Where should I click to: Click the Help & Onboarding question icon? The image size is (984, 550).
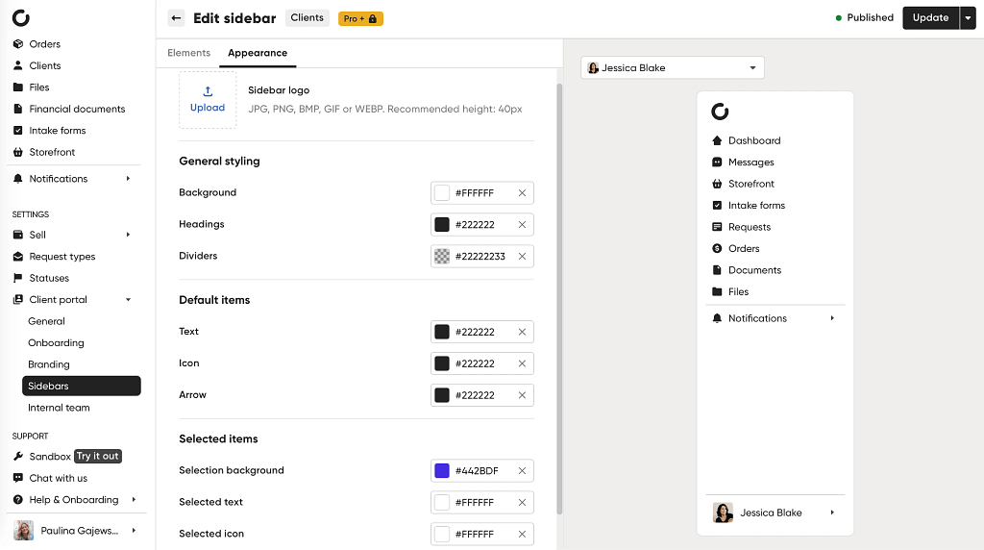click(18, 500)
